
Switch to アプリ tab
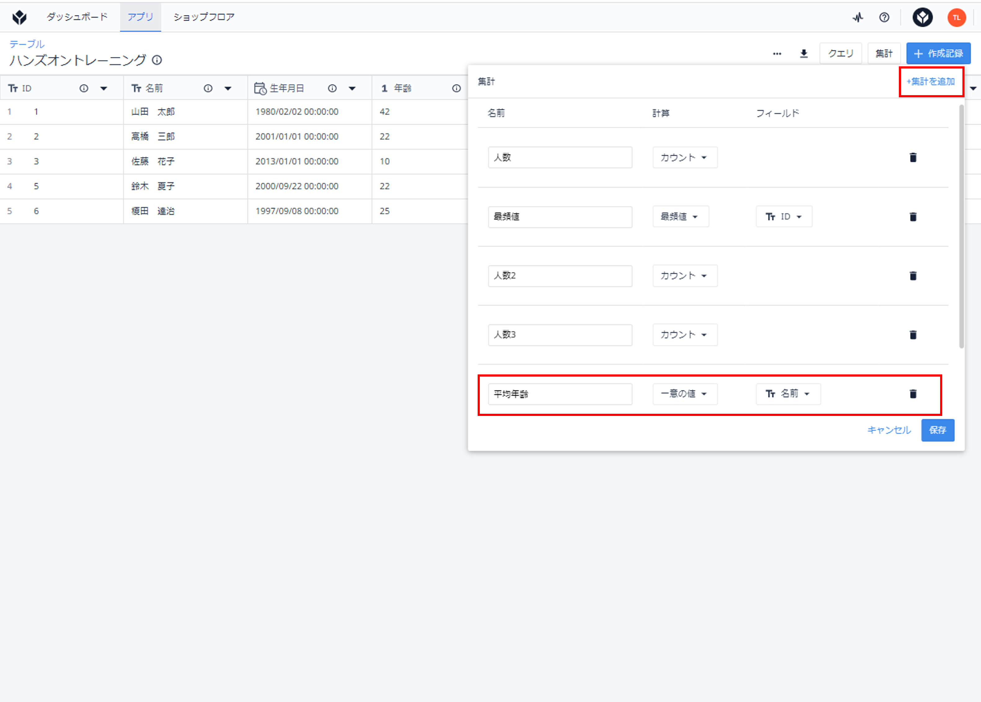click(140, 17)
